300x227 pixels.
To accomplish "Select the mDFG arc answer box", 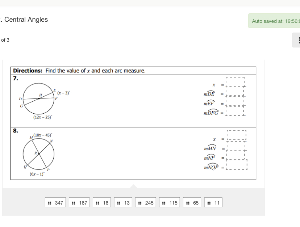I will click(235, 111).
